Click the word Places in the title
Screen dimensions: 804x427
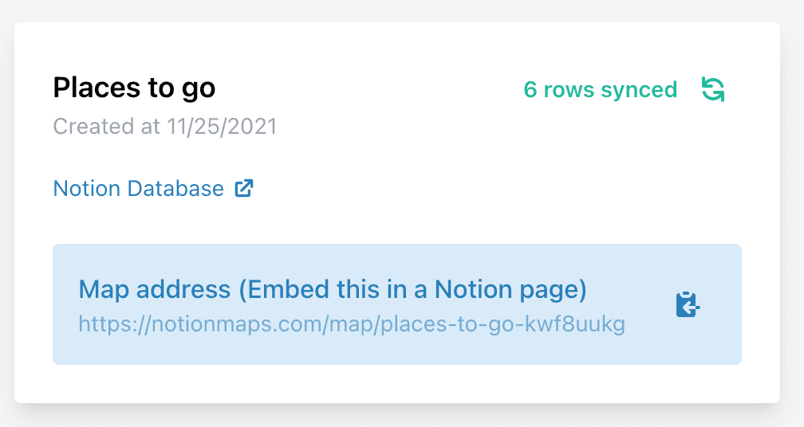pyautogui.click(x=97, y=88)
